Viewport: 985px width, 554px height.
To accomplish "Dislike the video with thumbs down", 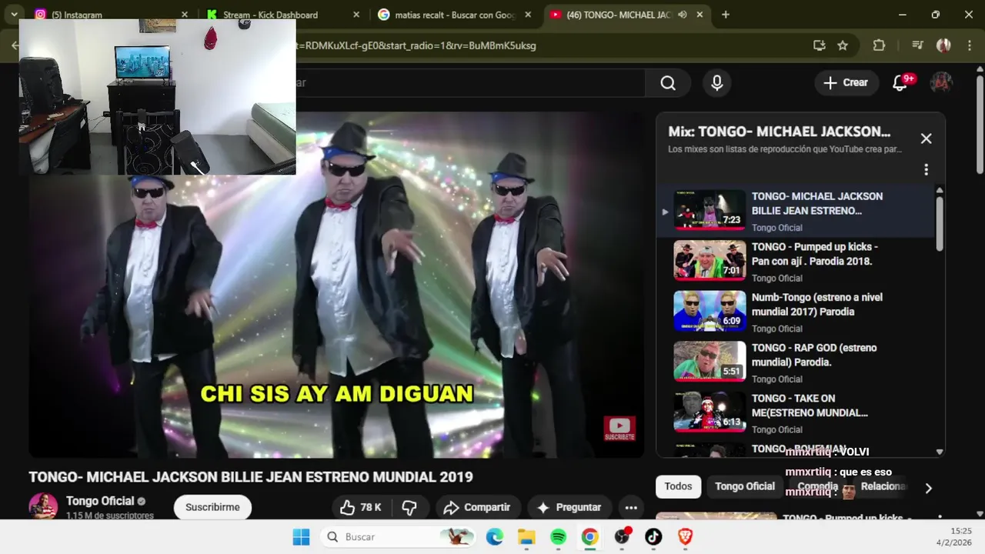I will coord(409,507).
